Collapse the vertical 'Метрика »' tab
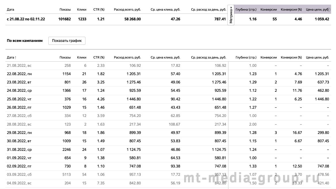 (231, 15)
